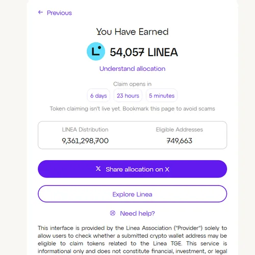The image size is (255, 255).
Task: Click the 5 minutes countdown pill
Action: 162,95
